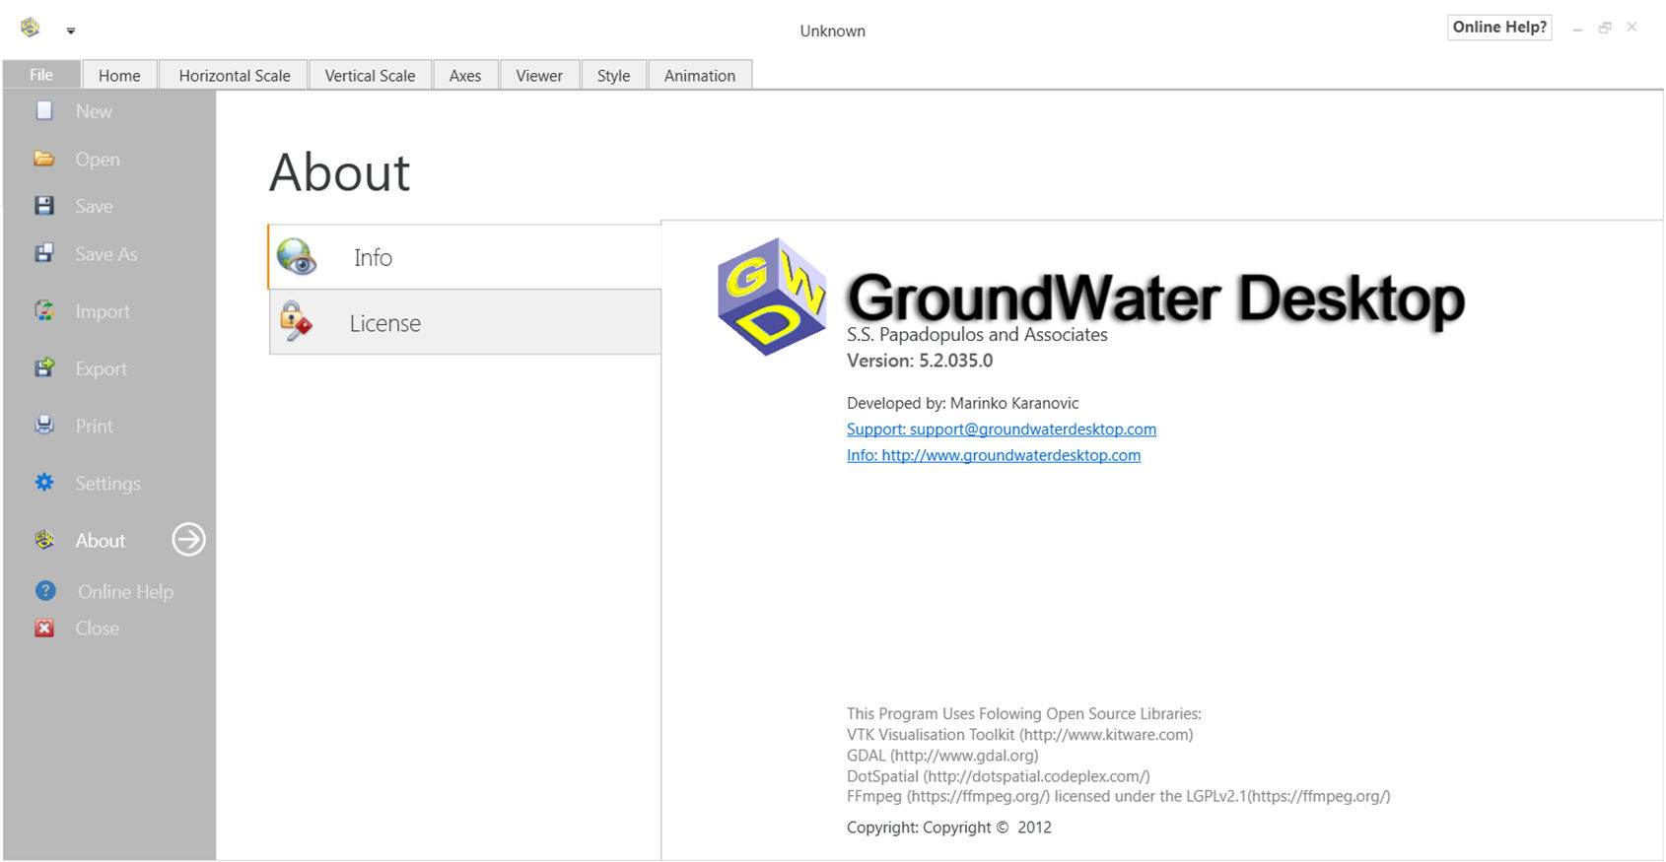Click the Online Help? button in title bar
Image resolution: width=1666 pixels, height=862 pixels.
coord(1499,28)
